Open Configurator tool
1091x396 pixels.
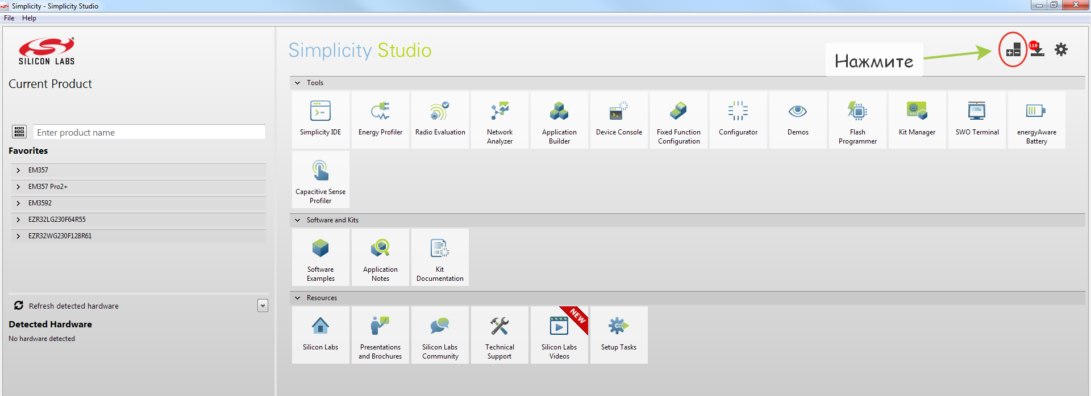(738, 120)
